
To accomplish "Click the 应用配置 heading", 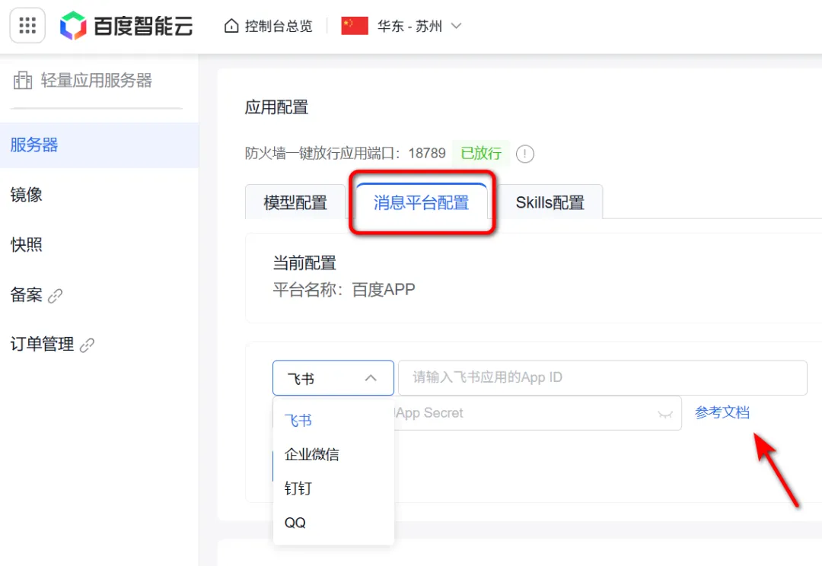I will (x=276, y=107).
